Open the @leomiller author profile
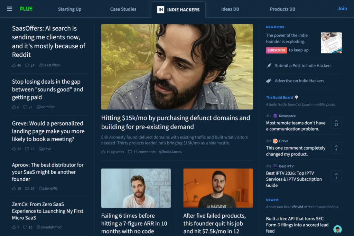This screenshot has height=236, width=354. [x=46, y=107]
